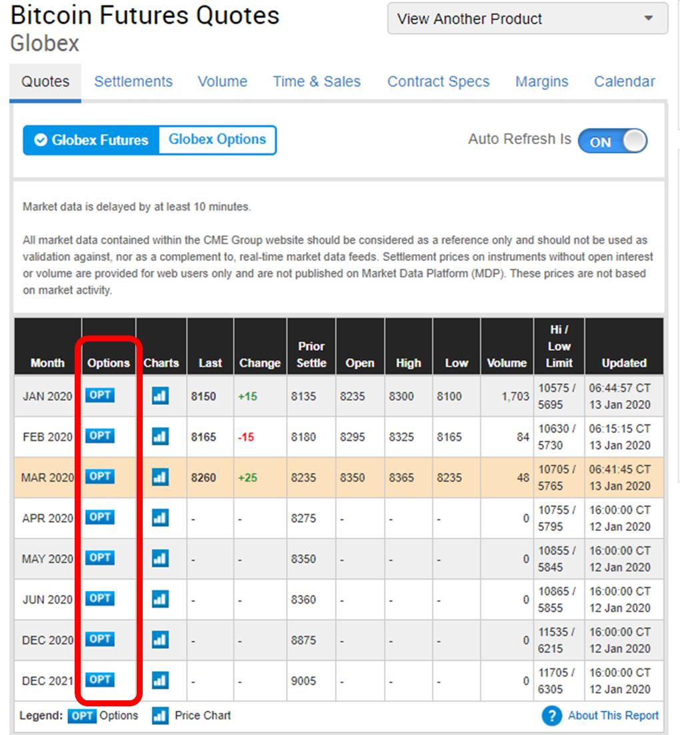Turn off the Auto Refresh toggle
The width and height of the screenshot is (680, 735).
tap(613, 141)
